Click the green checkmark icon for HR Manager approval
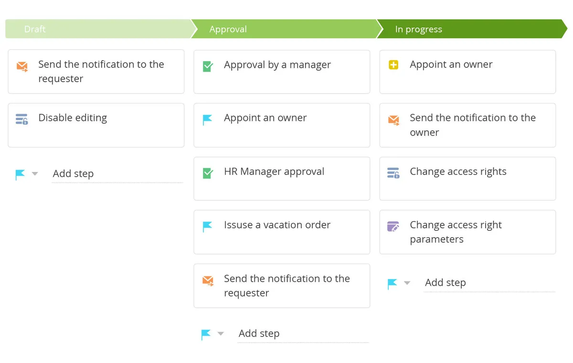Viewport: 573px width, 363px height. click(208, 173)
